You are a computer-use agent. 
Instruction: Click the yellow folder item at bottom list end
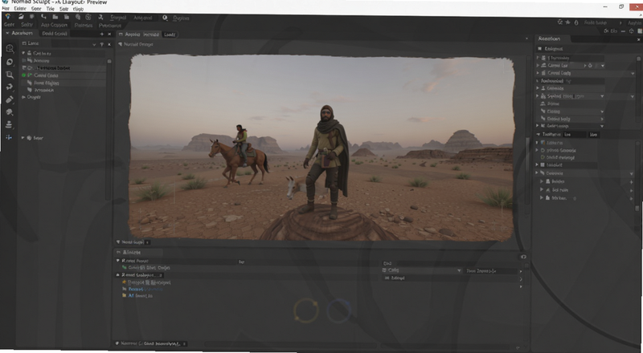[x=137, y=295]
